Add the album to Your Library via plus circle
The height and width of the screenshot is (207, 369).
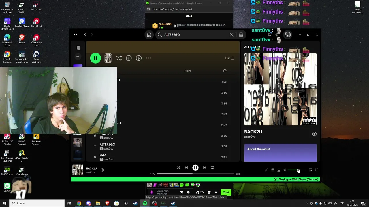click(129, 58)
